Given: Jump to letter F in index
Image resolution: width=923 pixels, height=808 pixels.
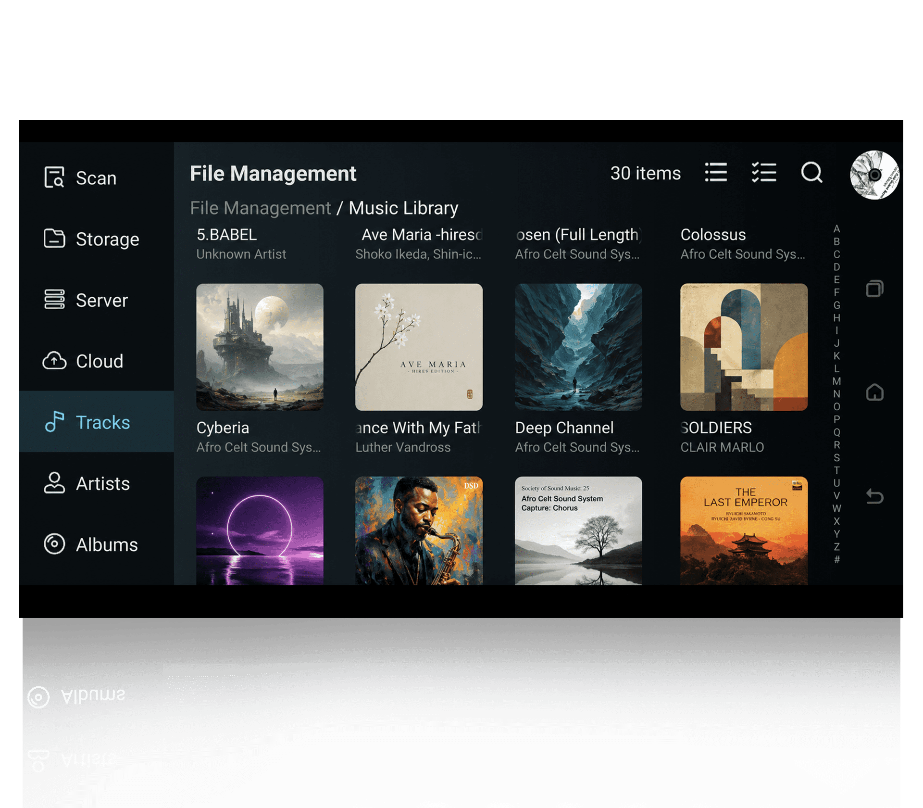Looking at the screenshot, I should 836,292.
